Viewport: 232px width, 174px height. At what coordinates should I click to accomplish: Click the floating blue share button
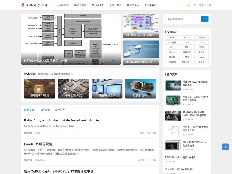pos(226,147)
